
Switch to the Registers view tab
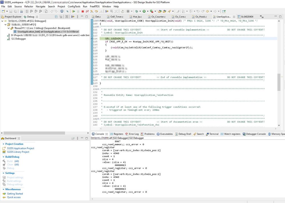coord(118,134)
